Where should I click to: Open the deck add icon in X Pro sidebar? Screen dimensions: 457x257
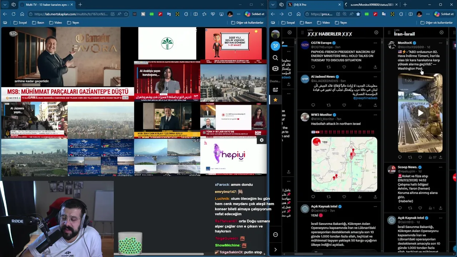tap(275, 90)
